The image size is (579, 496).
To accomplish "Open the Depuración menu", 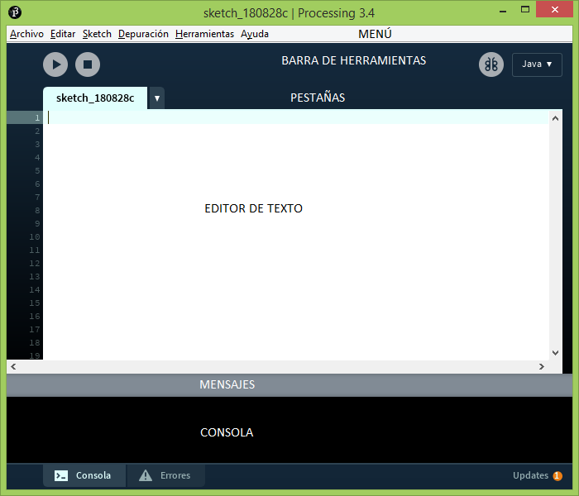I will (143, 34).
